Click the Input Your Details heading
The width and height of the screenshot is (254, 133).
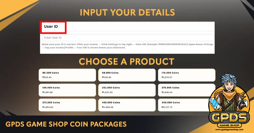click(x=127, y=13)
